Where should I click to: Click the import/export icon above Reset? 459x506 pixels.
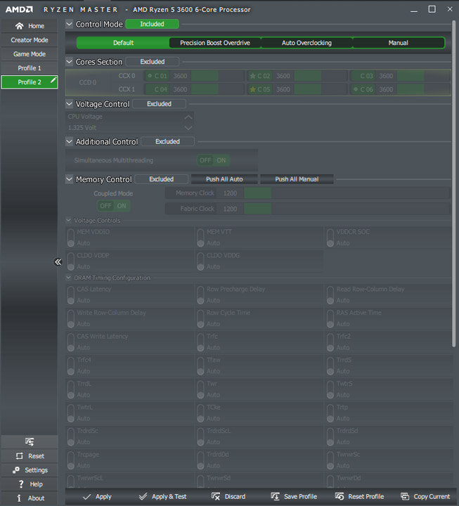tap(30, 441)
